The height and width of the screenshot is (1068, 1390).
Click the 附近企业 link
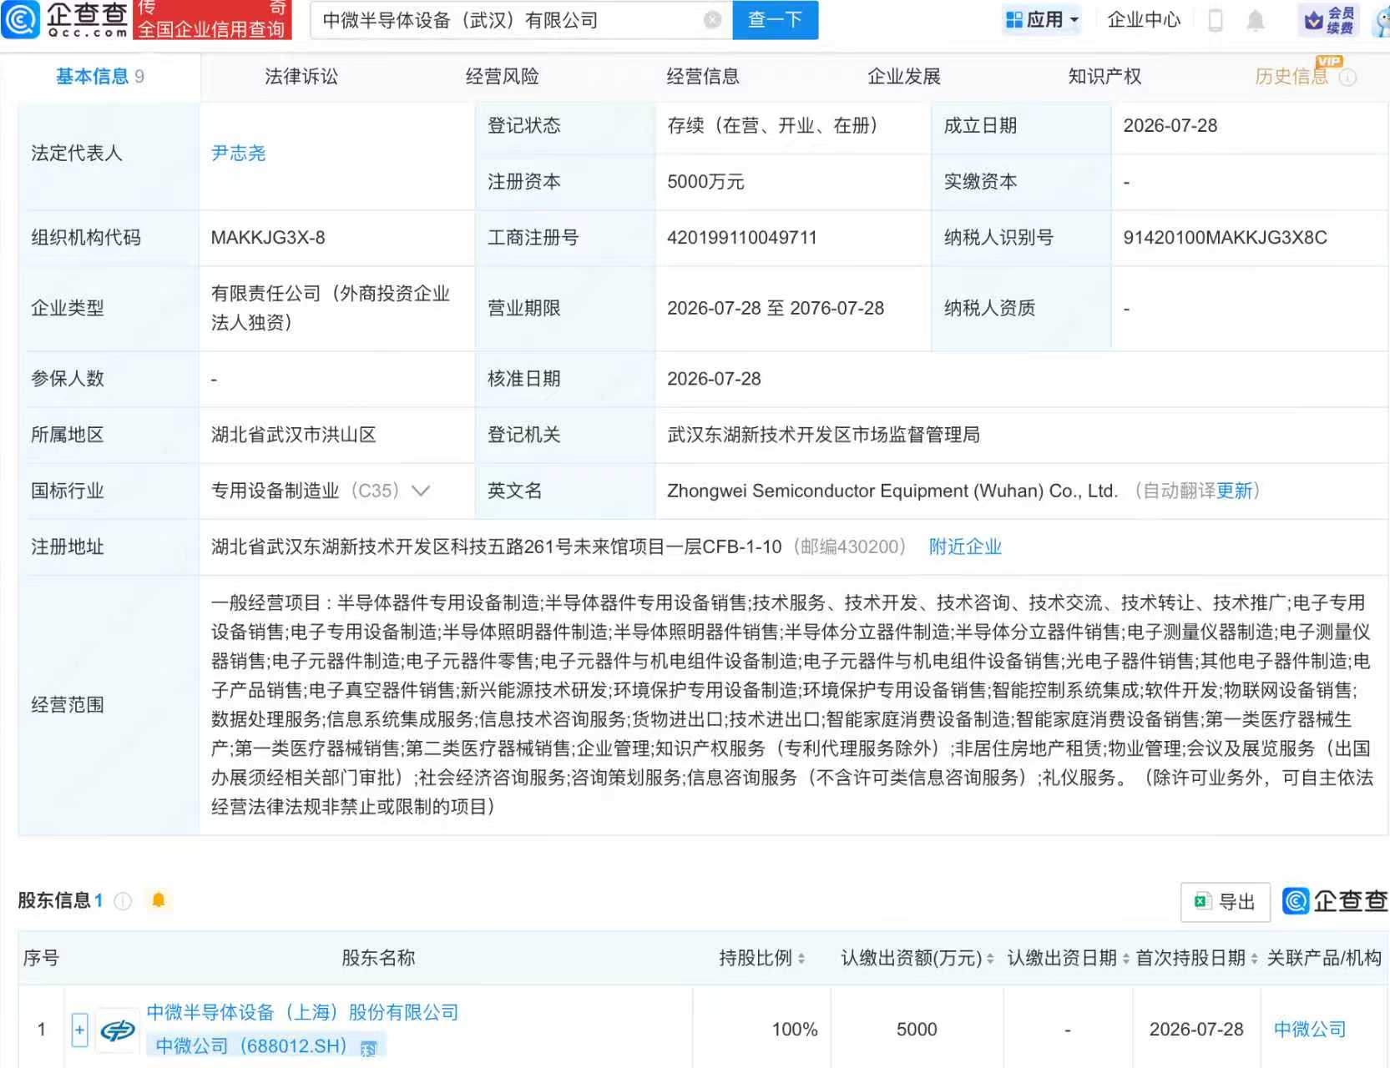[965, 547]
